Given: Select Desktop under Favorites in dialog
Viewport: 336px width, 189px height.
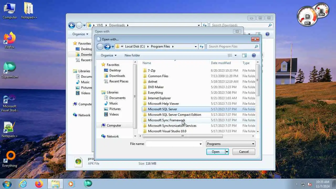Looking at the screenshot, I should click(115, 70).
